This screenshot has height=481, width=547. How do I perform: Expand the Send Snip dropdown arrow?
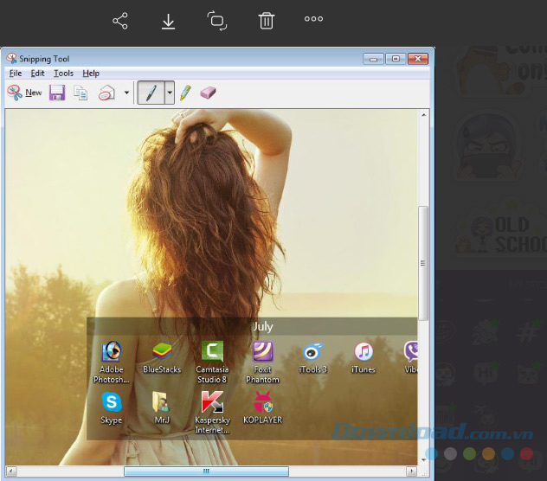pos(126,93)
